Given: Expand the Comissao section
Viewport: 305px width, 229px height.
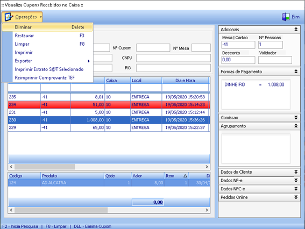Looking at the screenshot, I should 296,117.
